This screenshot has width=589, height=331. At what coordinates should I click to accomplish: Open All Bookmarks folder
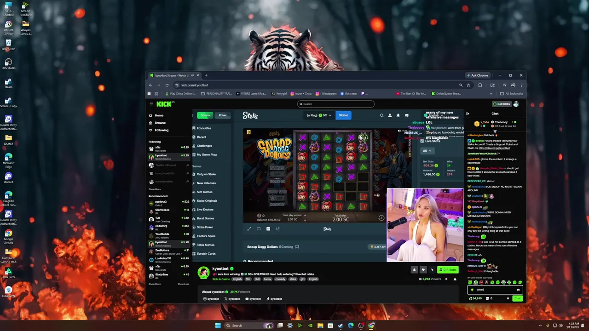coord(512,94)
